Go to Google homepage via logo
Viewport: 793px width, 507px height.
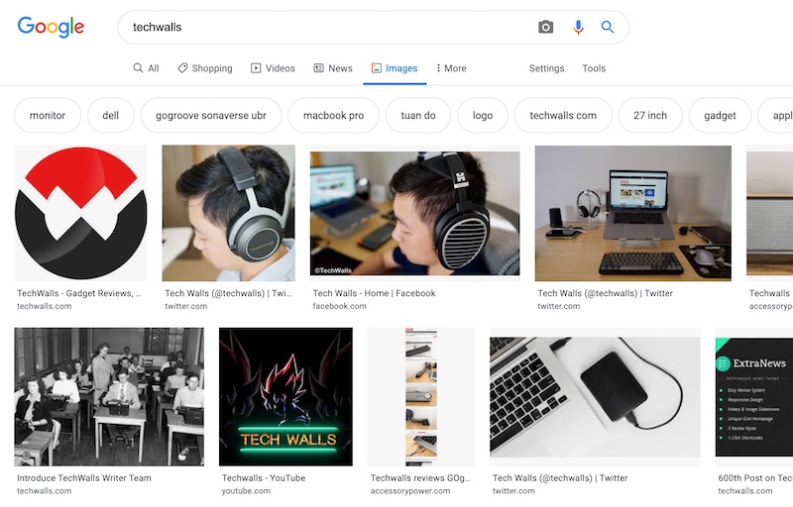(x=51, y=27)
